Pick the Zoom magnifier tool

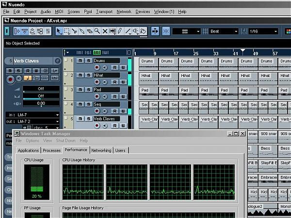[x=97, y=31]
